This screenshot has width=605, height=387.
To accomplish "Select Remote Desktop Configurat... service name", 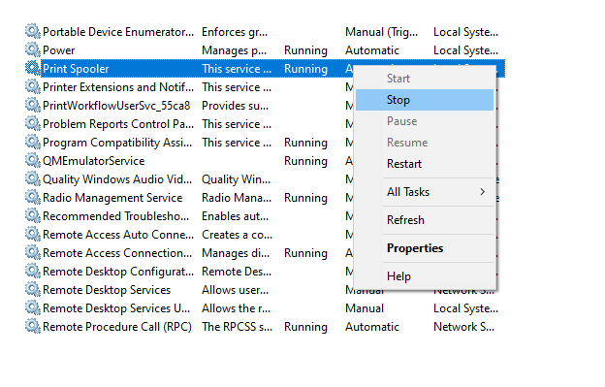I will tap(118, 272).
